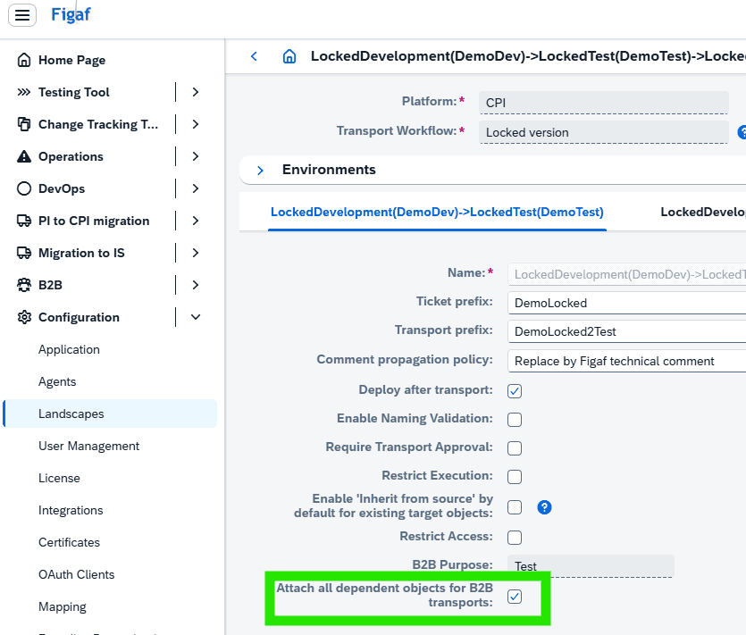Select the LockedDevelopment(DemoDev)->LockedTest(DemoTest) tab

(x=437, y=212)
